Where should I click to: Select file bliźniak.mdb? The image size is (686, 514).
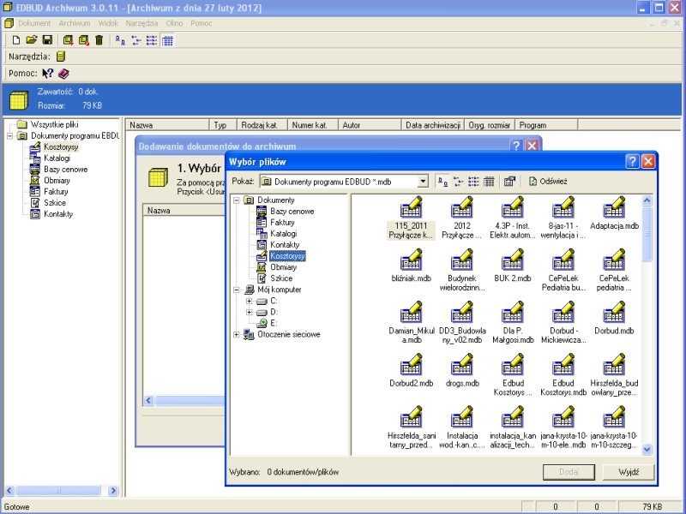(411, 266)
